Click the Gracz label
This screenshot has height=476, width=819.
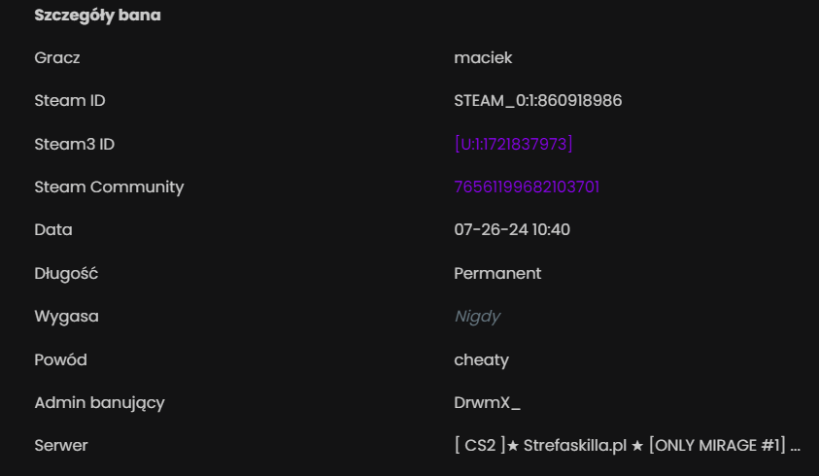coord(57,57)
